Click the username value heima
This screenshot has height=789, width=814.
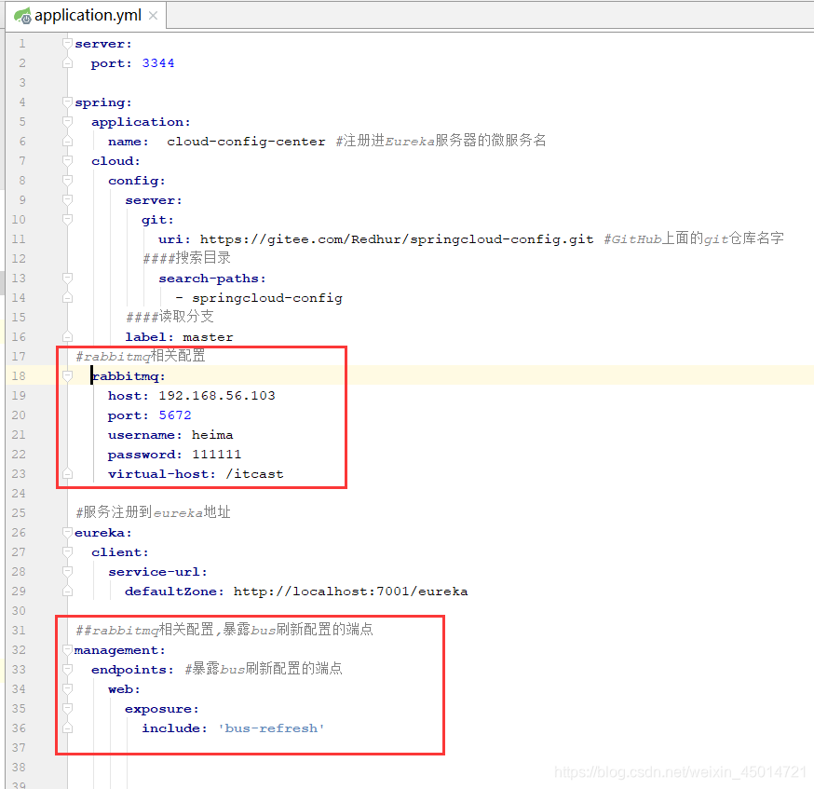[x=212, y=435]
